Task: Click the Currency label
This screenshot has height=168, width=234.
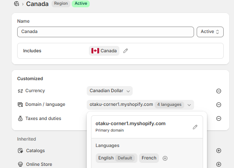Action: tap(35, 91)
